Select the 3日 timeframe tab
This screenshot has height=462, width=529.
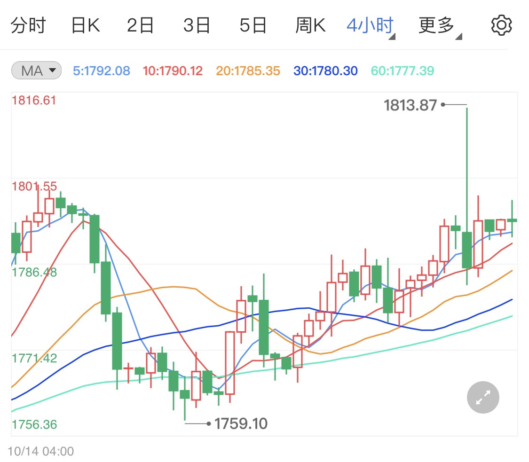[x=197, y=25]
